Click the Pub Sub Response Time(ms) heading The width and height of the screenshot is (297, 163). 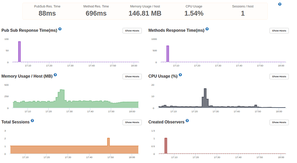pyautogui.click(x=29, y=30)
